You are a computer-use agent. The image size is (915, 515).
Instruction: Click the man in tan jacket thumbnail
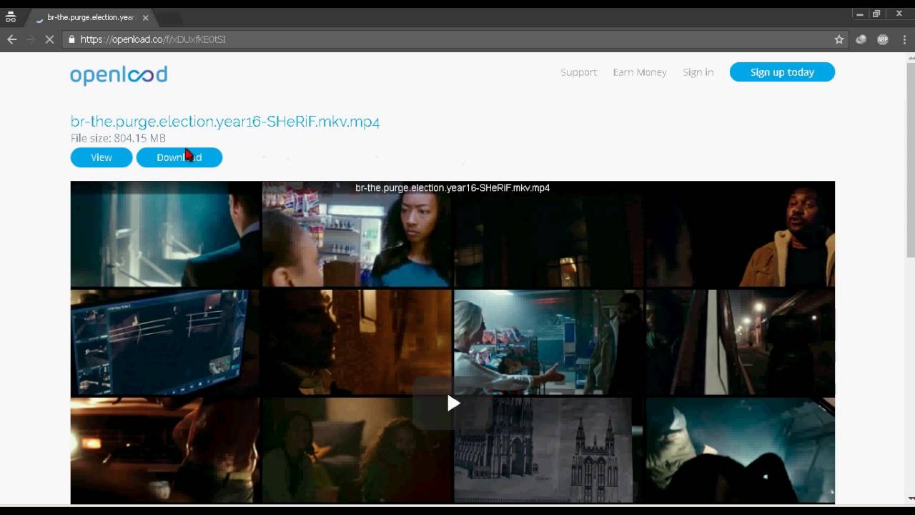pos(741,235)
